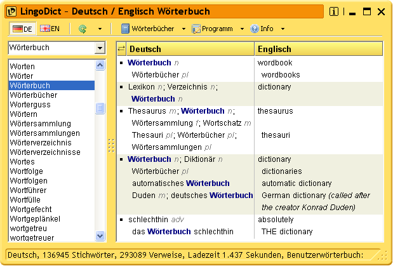Click word list scroll up arrow
The height and width of the screenshot is (266, 393).
click(x=100, y=65)
